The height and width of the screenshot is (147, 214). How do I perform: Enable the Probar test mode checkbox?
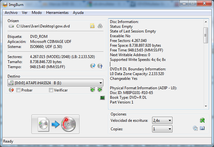tap(18, 90)
